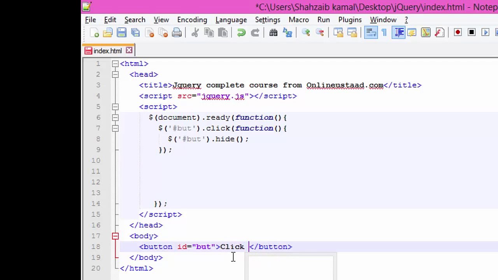Click the Copy toolbar icon
This screenshot has width=498, height=280.
click(209, 33)
